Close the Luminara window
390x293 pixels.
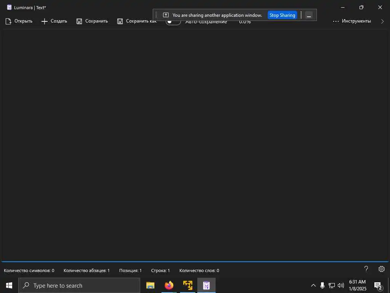(380, 8)
